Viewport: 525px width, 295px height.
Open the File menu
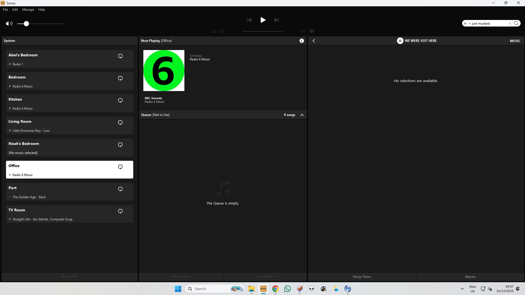5,10
